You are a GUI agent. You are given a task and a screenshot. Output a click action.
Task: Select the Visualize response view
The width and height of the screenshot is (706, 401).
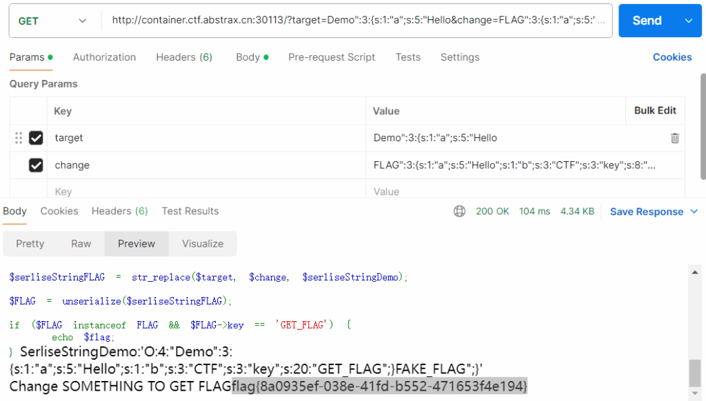click(203, 243)
